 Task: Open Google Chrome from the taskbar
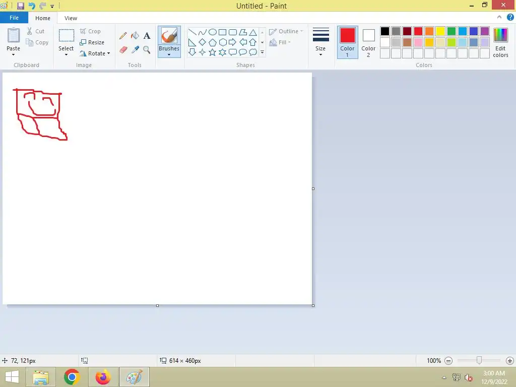click(72, 377)
